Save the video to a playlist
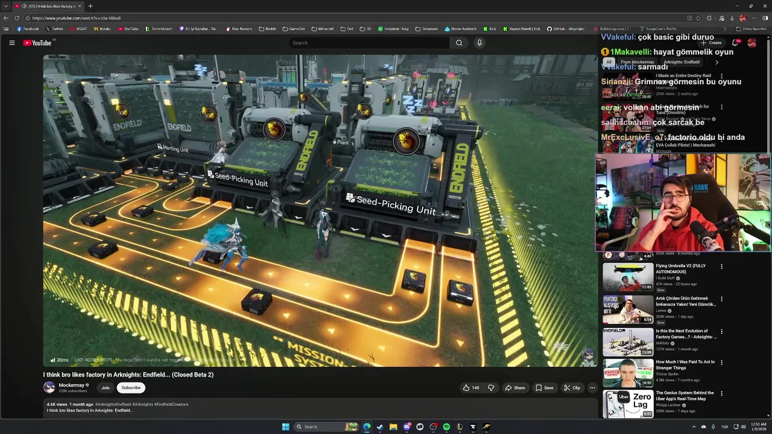 545,388
